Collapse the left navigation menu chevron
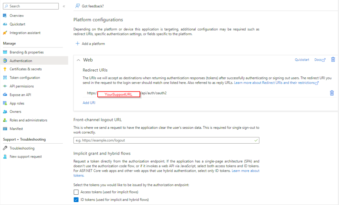 (64, 6)
